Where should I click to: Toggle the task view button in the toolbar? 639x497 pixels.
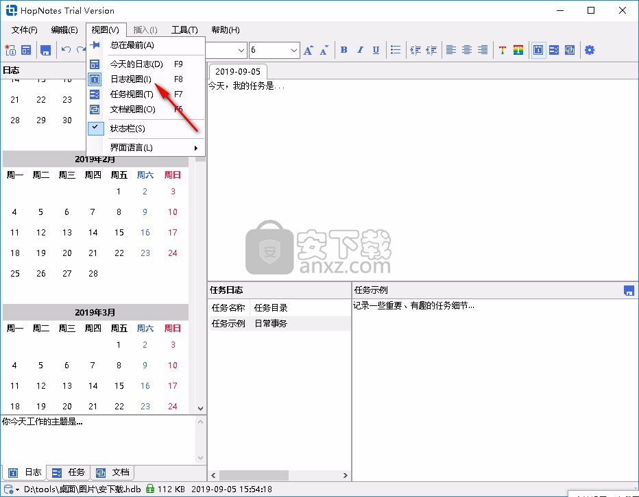554,50
